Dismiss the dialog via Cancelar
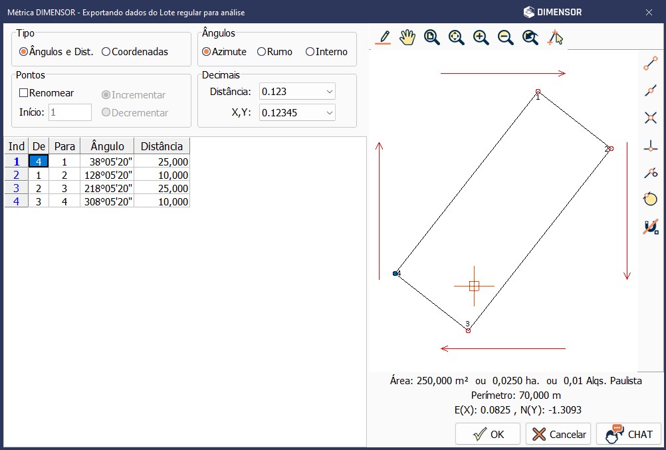Screen dimensions: 666x450 [x=558, y=434]
